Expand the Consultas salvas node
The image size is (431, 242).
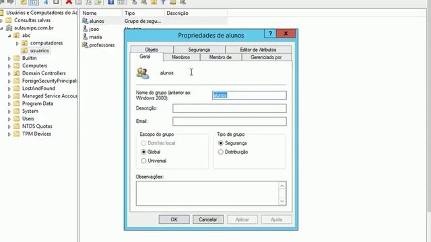(x=1, y=21)
